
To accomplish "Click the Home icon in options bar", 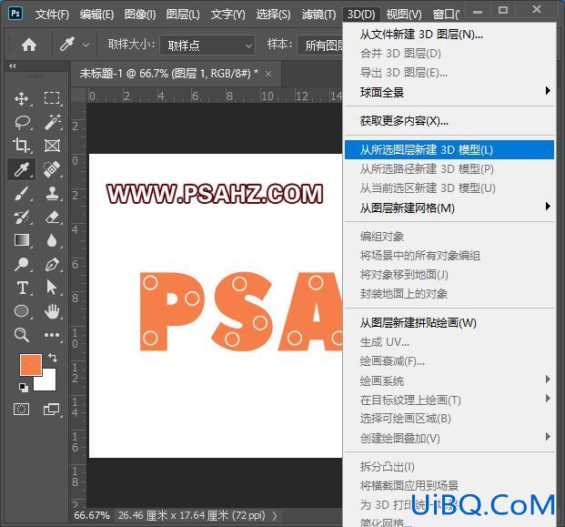I will click(x=29, y=46).
